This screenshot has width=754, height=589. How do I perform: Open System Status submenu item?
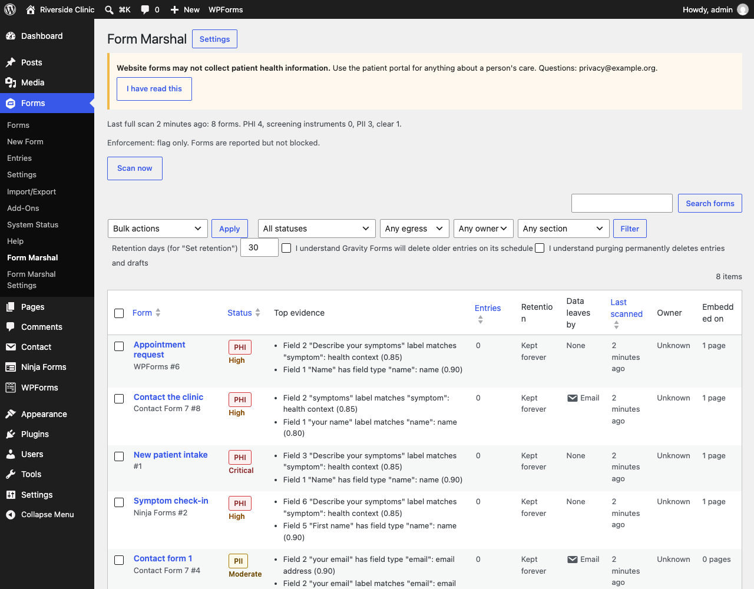[x=33, y=224]
